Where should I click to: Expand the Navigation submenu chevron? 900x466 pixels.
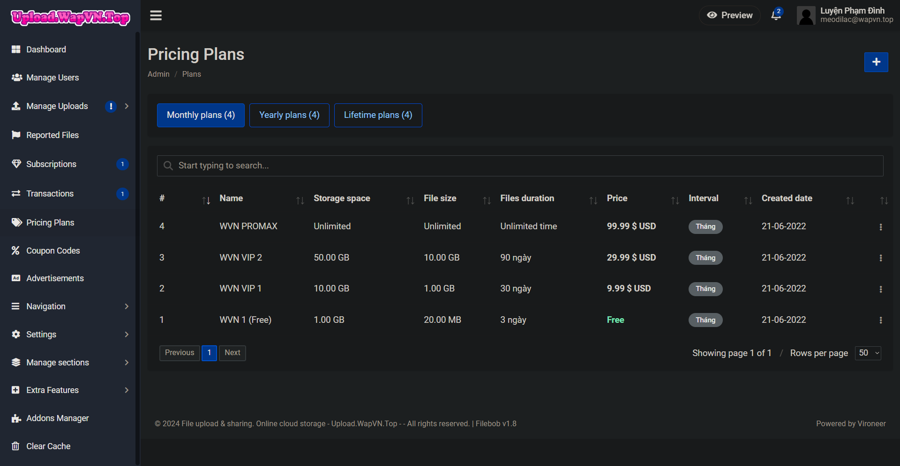(x=127, y=306)
